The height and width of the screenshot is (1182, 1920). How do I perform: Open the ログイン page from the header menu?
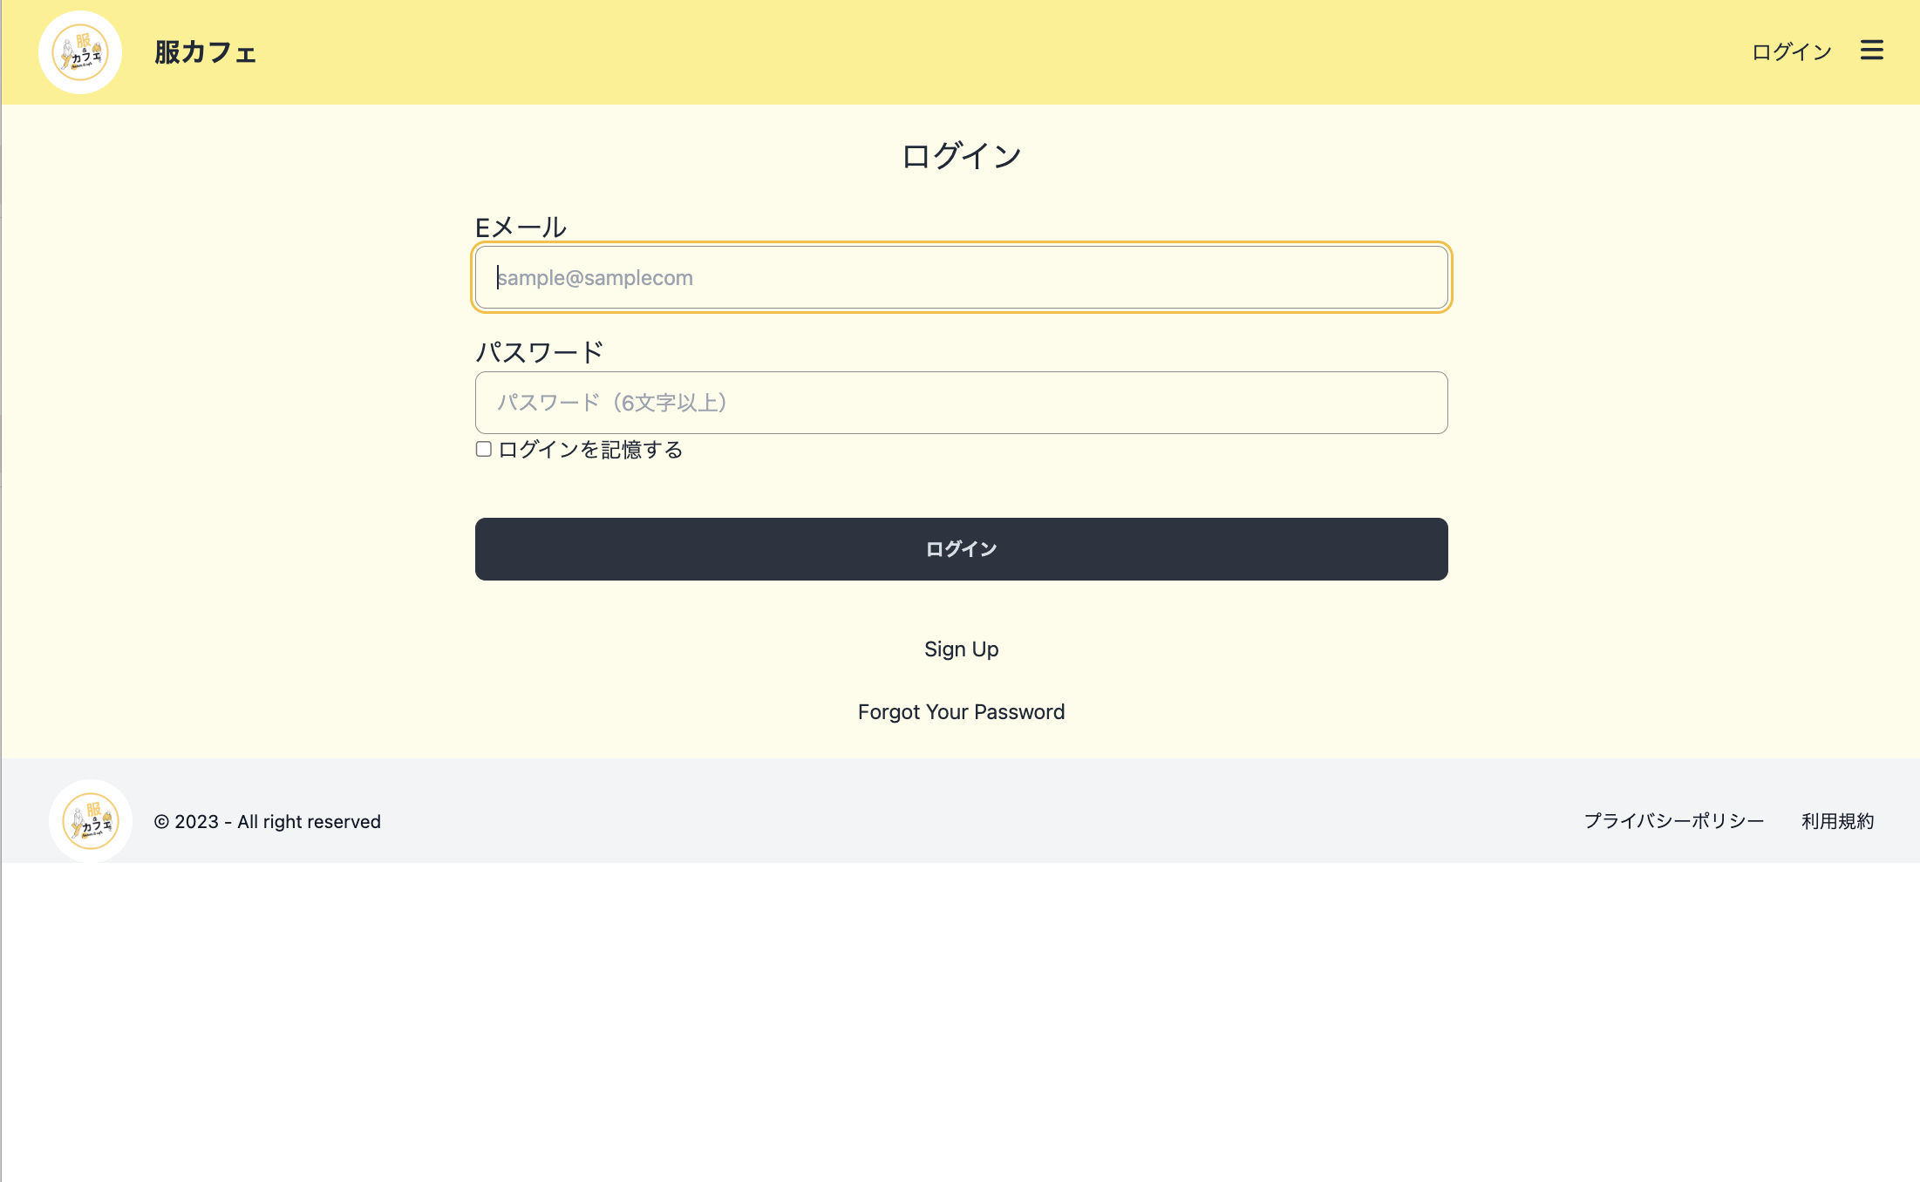coord(1791,51)
